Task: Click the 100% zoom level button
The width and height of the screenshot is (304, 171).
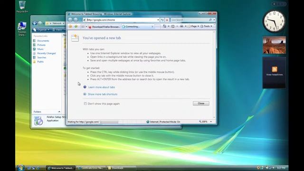Action: point(203,122)
